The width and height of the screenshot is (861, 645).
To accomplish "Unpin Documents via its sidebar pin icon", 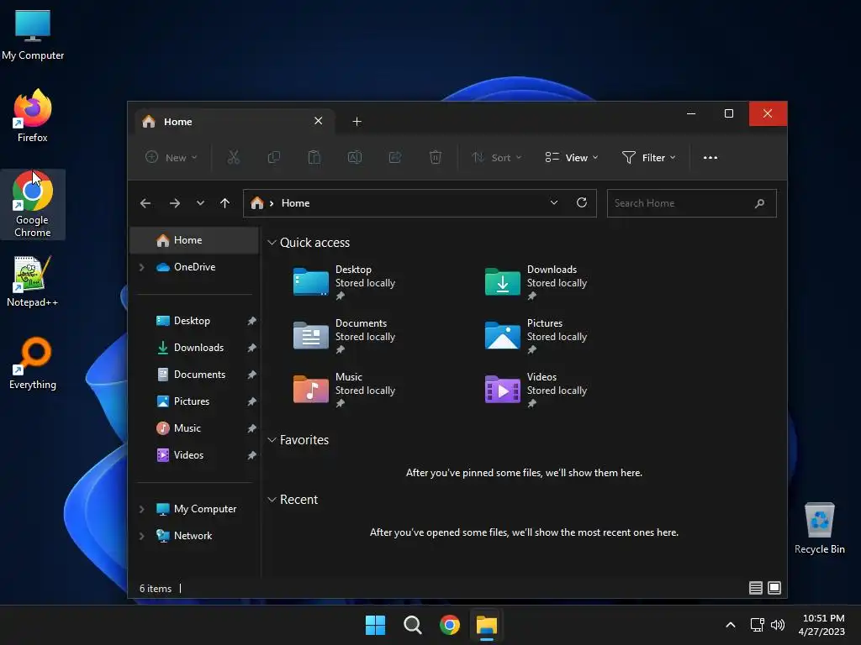I will pyautogui.click(x=251, y=375).
